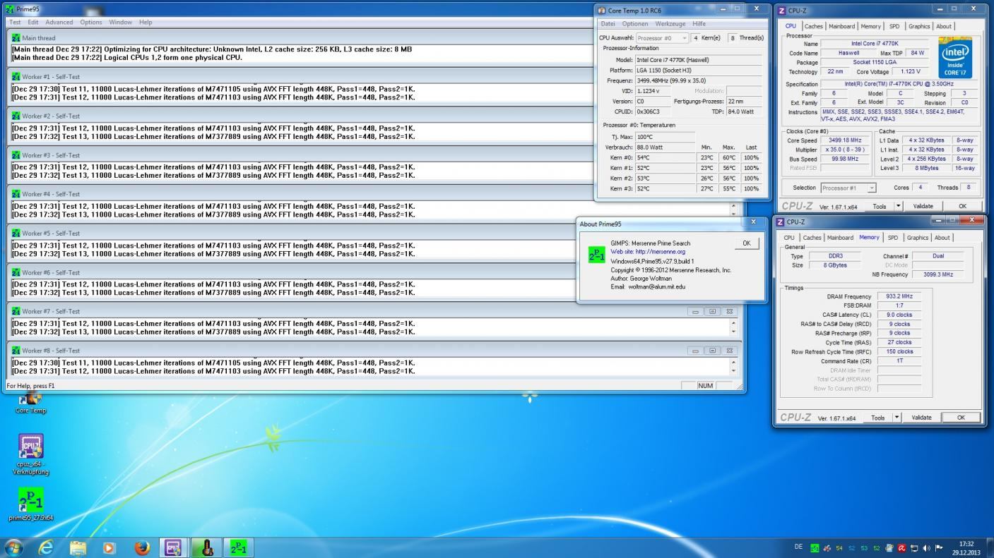Open Prime95 Window menu
Image resolution: width=994 pixels, height=558 pixels.
[x=120, y=23]
